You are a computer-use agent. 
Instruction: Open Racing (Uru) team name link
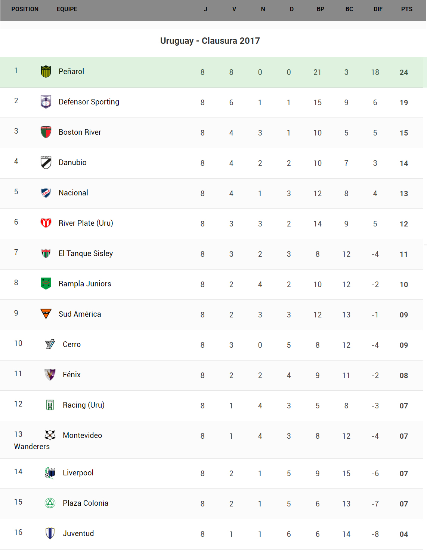point(84,405)
